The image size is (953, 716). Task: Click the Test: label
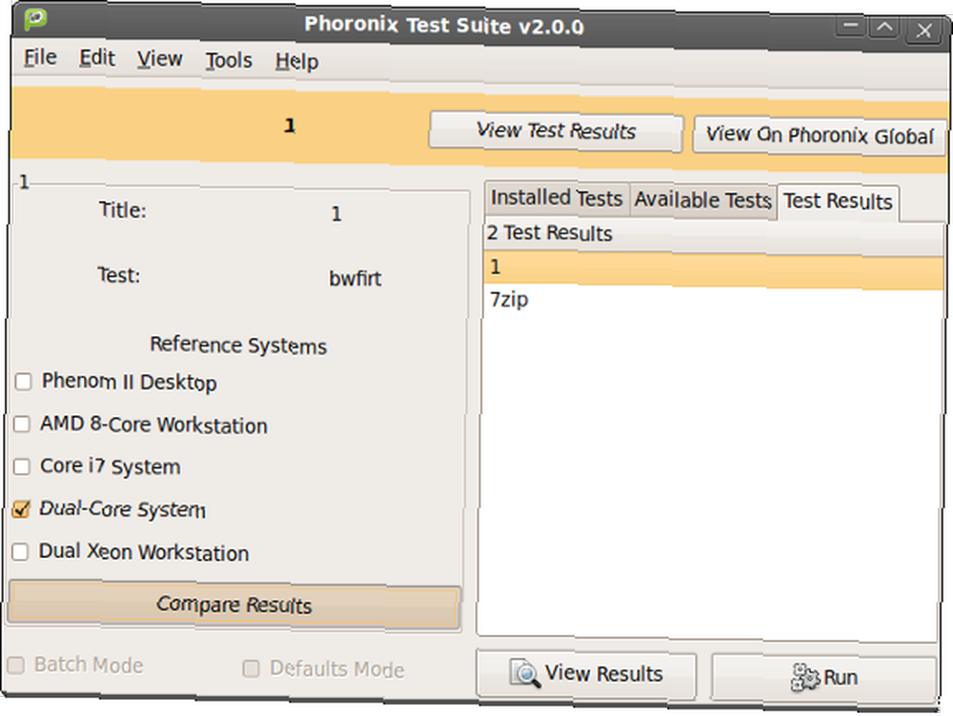point(119,276)
